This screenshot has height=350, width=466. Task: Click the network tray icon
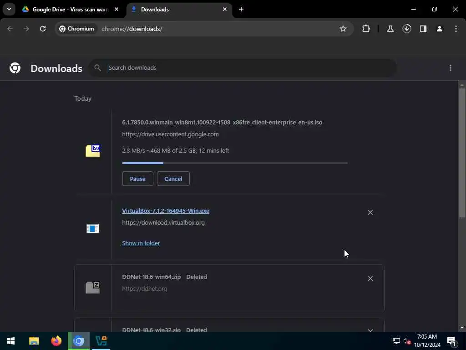pyautogui.click(x=396, y=341)
